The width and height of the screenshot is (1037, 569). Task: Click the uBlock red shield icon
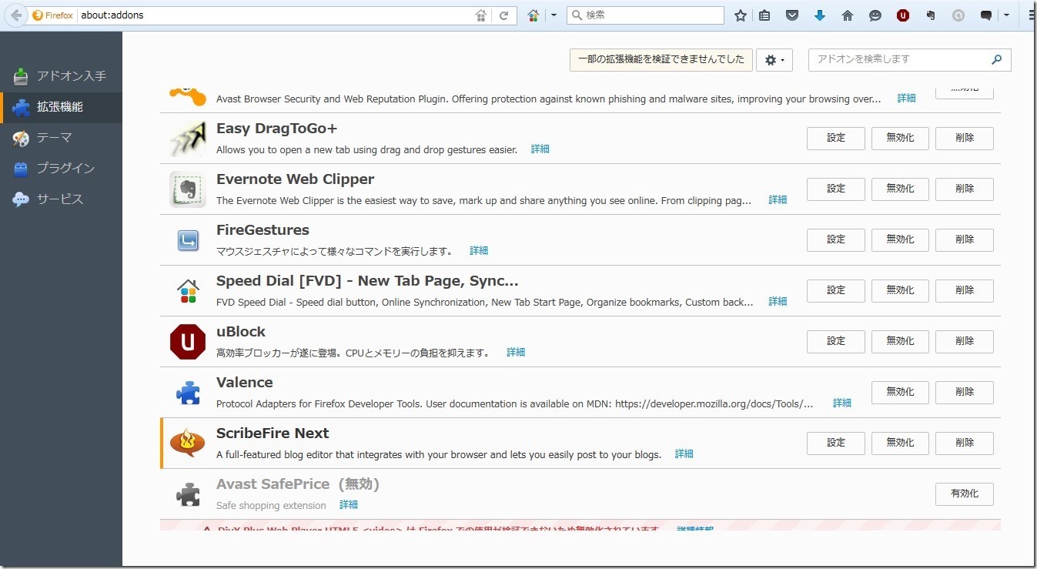click(x=188, y=342)
